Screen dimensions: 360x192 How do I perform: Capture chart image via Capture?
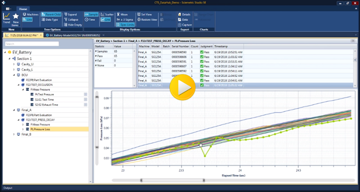pyautogui.click(x=185, y=25)
